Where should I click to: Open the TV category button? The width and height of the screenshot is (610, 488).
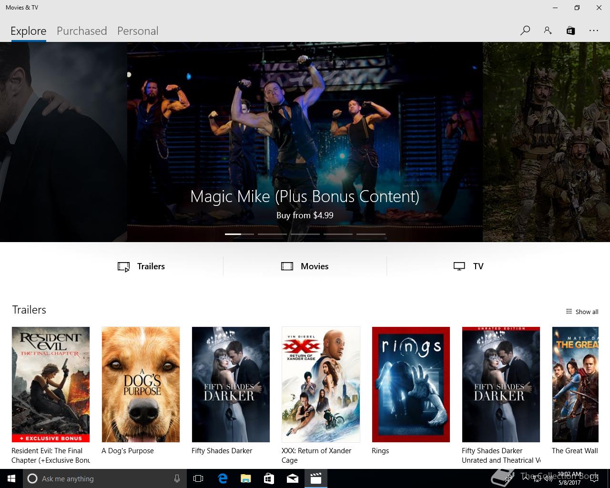(x=468, y=266)
